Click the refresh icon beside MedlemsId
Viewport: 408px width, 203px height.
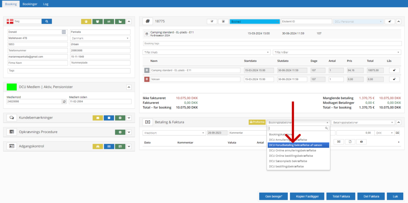65,101
